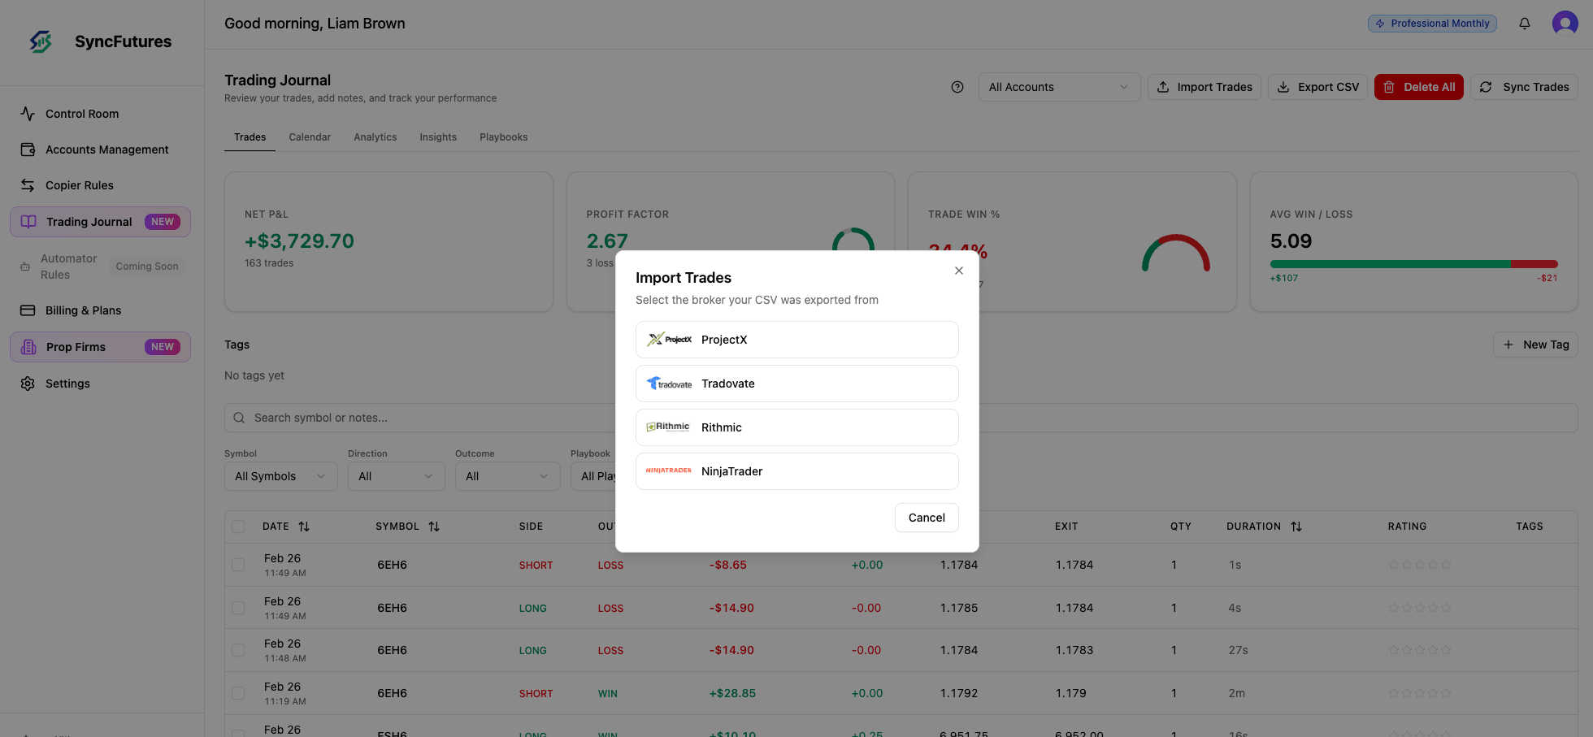Open the help icon beside All Accounts
This screenshot has width=1593, height=737.
[957, 87]
